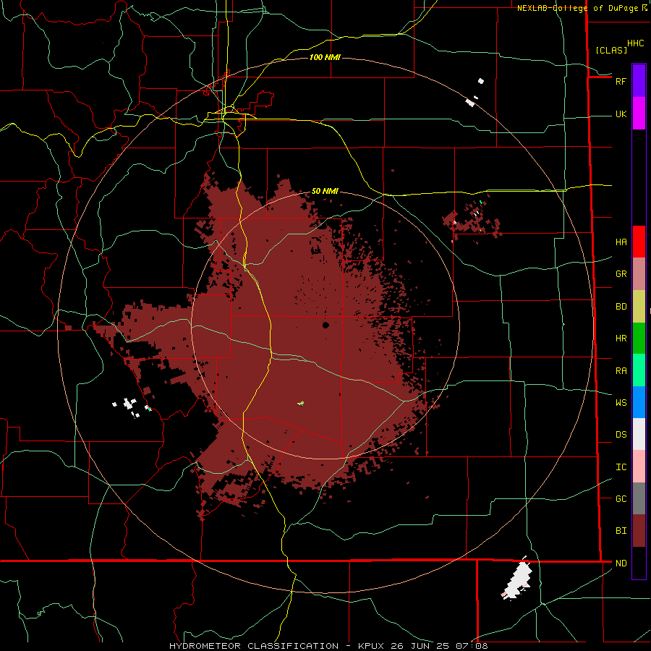Click the GR pink legend swatch

(x=639, y=274)
